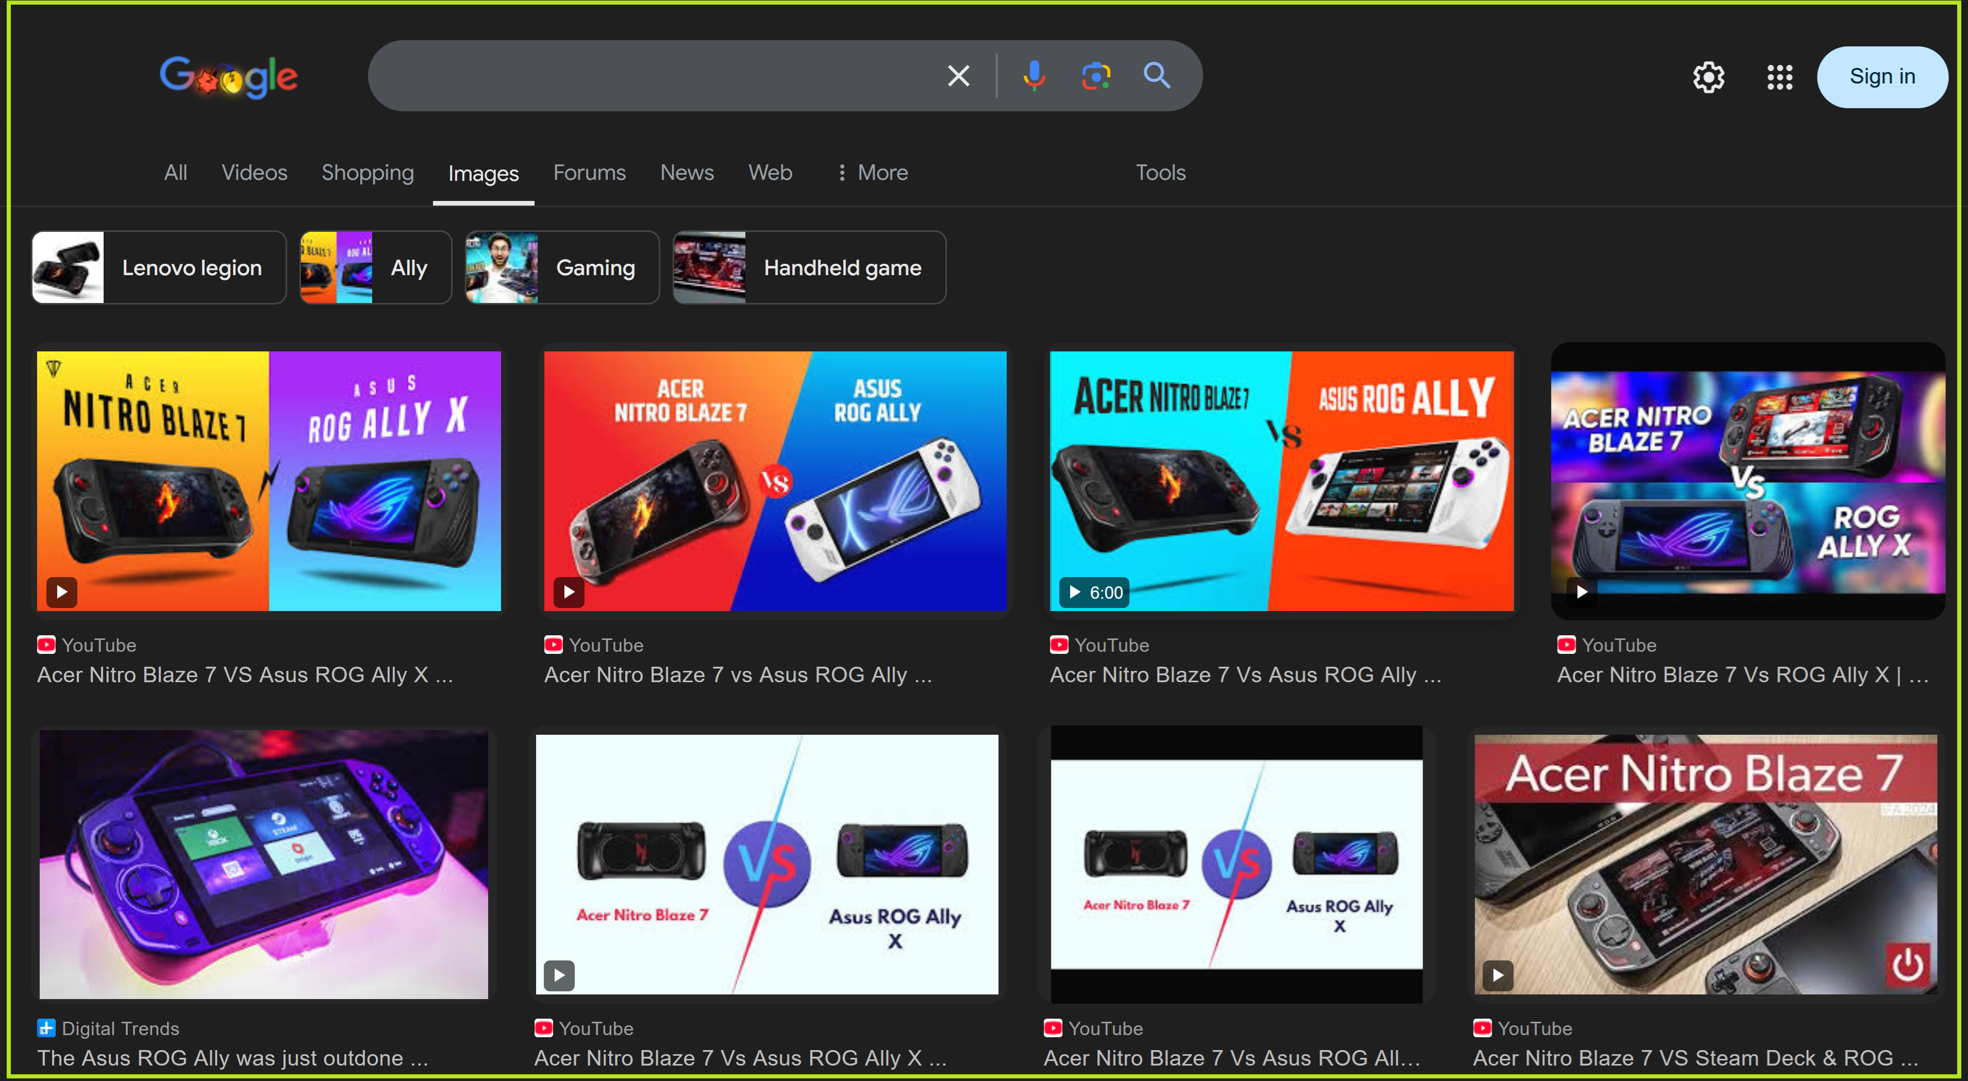Open 'The Asus ROG Ally was just outdone' link
Screen dimensions: 1968x1081
[x=232, y=1058]
